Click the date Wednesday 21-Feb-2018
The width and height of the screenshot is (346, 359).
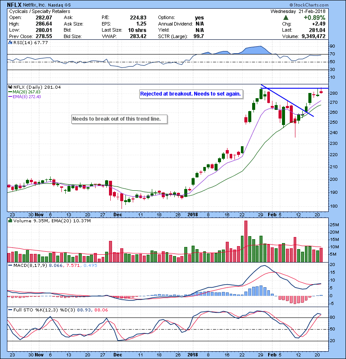click(x=298, y=11)
